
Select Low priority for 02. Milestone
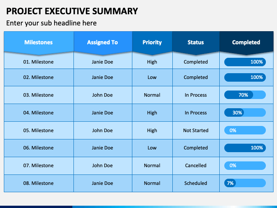click(152, 77)
